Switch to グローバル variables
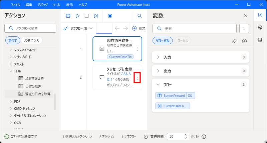The image size is (267, 143). 163,41
